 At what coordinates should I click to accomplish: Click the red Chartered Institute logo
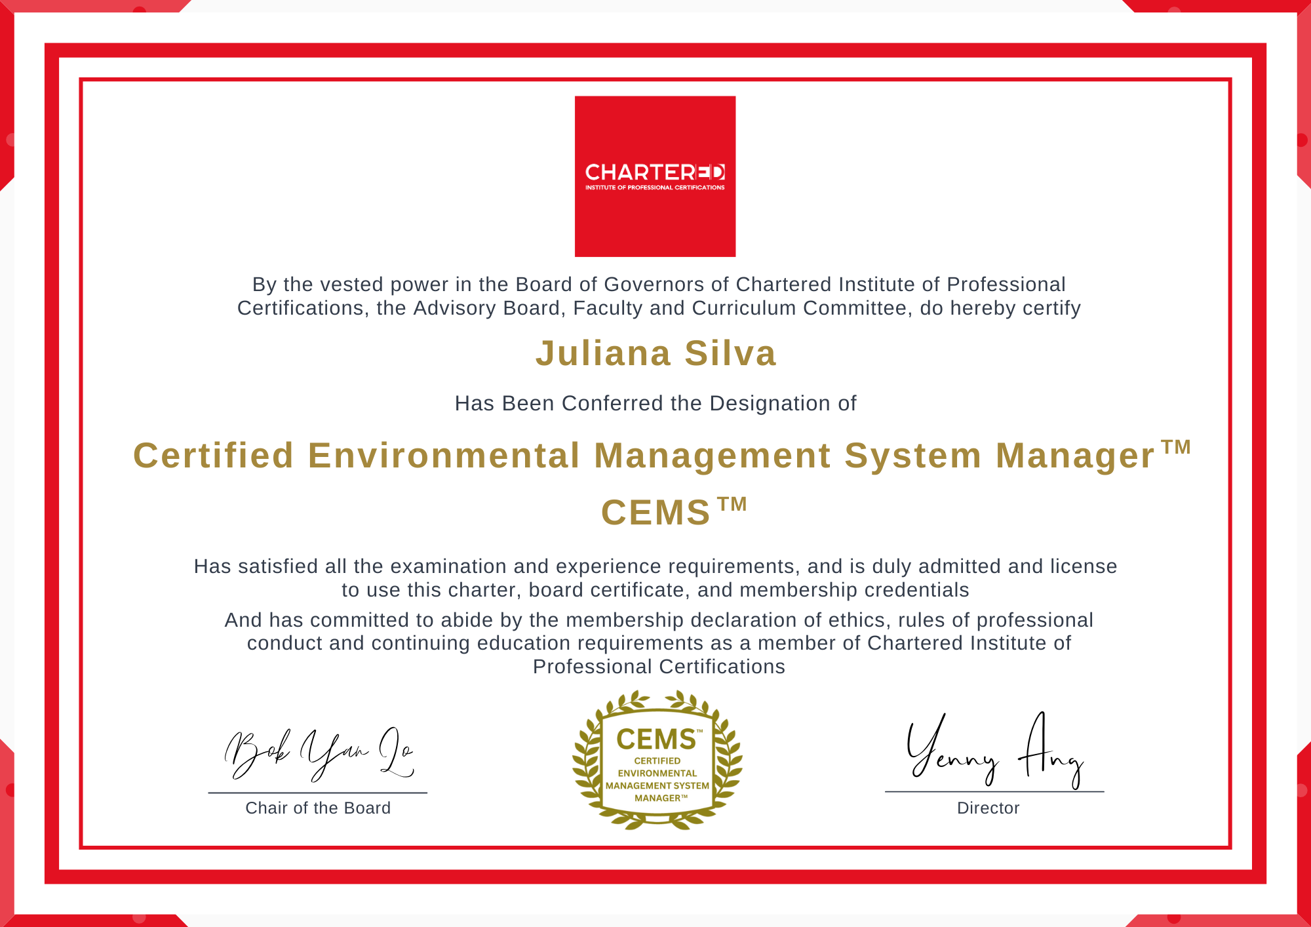[655, 176]
